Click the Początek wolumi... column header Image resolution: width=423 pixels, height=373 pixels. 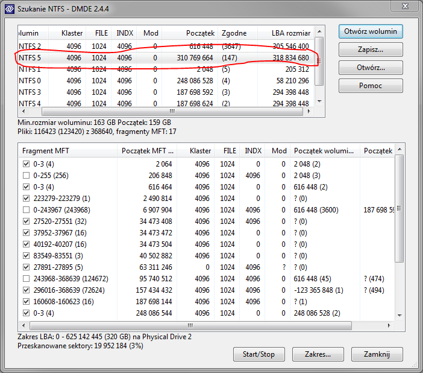point(325,150)
